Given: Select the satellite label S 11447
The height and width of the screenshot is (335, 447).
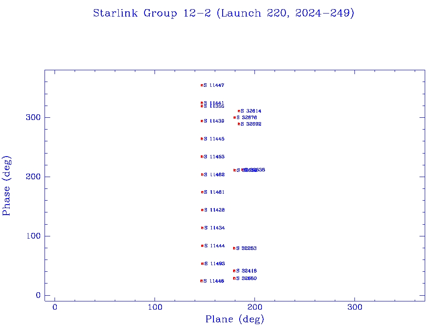Looking at the screenshot, I should pyautogui.click(x=214, y=85).
